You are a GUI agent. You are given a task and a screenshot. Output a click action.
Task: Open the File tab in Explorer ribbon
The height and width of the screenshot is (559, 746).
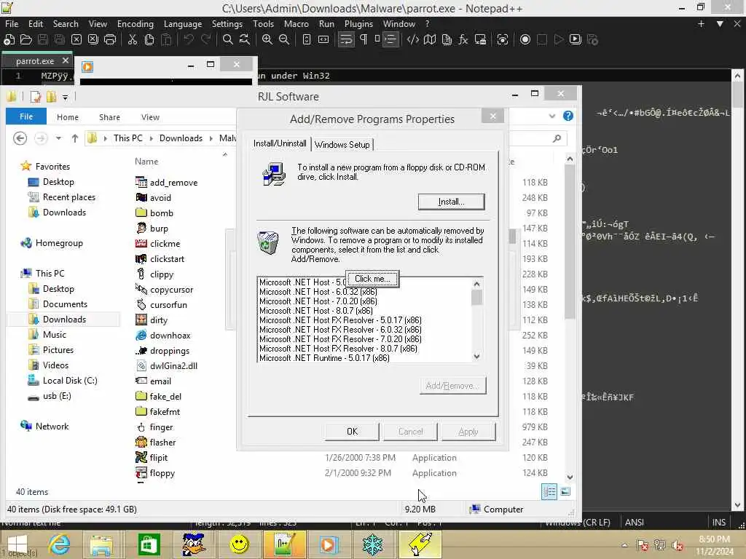pos(26,116)
